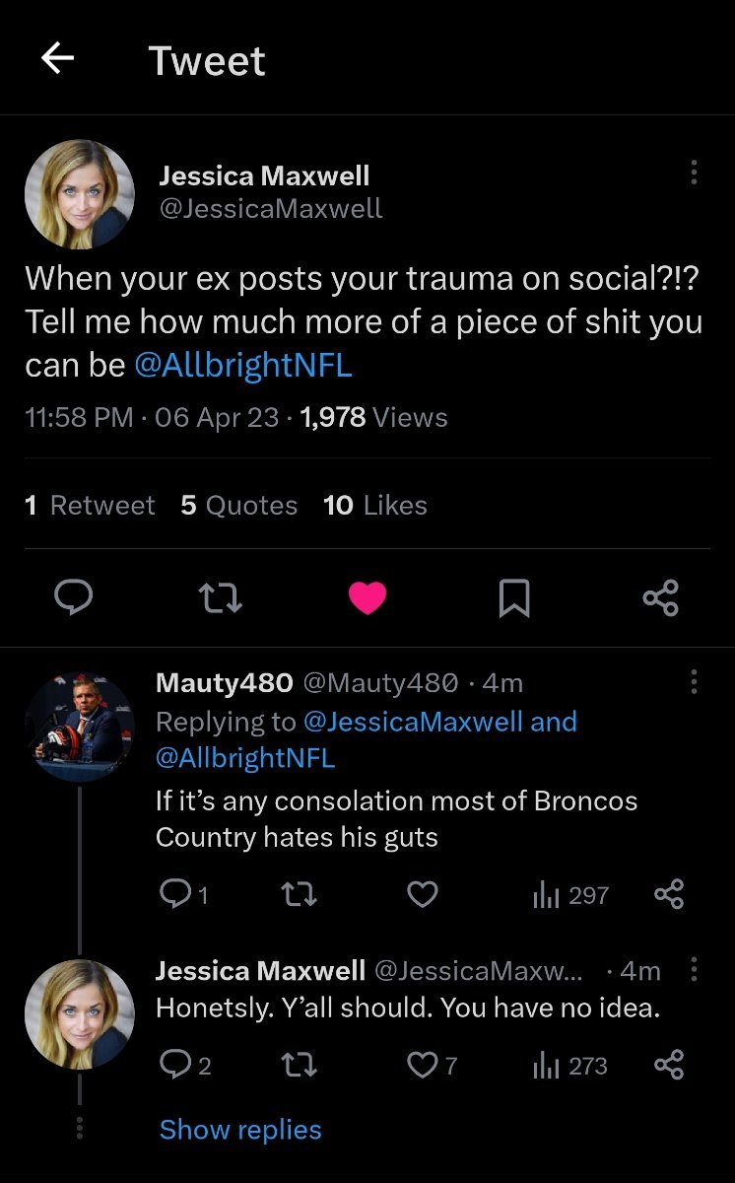Share Mauty480's reply
This screenshot has height=1183, width=735.
(669, 895)
